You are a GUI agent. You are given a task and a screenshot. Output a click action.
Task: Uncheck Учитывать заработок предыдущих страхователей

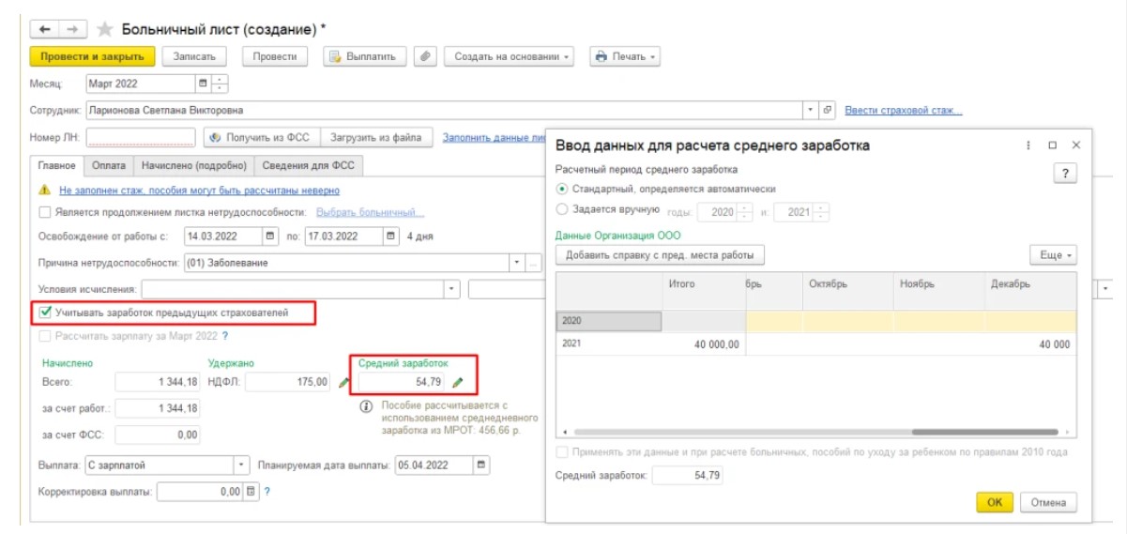coord(46,313)
